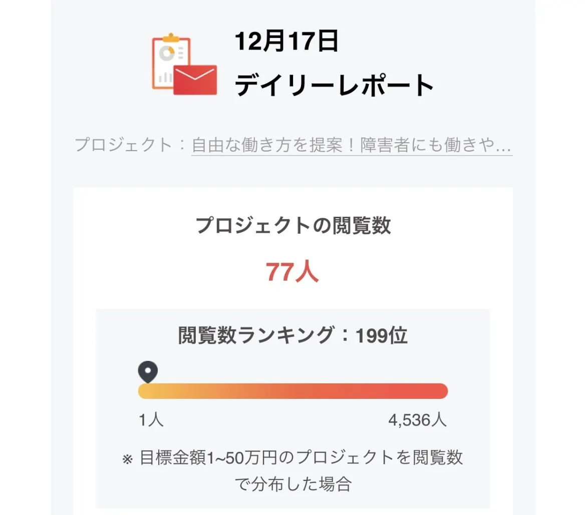Click the 4,536人 maximum label
The width and height of the screenshot is (586, 515).
click(417, 420)
